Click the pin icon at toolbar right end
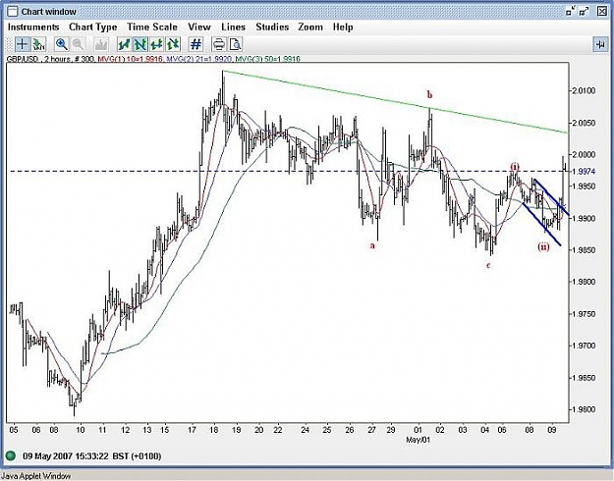Image resolution: width=614 pixels, height=481 pixels. pos(600,44)
